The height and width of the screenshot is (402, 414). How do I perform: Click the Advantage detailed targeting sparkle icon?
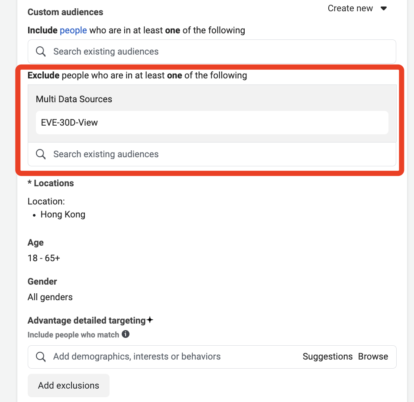click(x=150, y=320)
